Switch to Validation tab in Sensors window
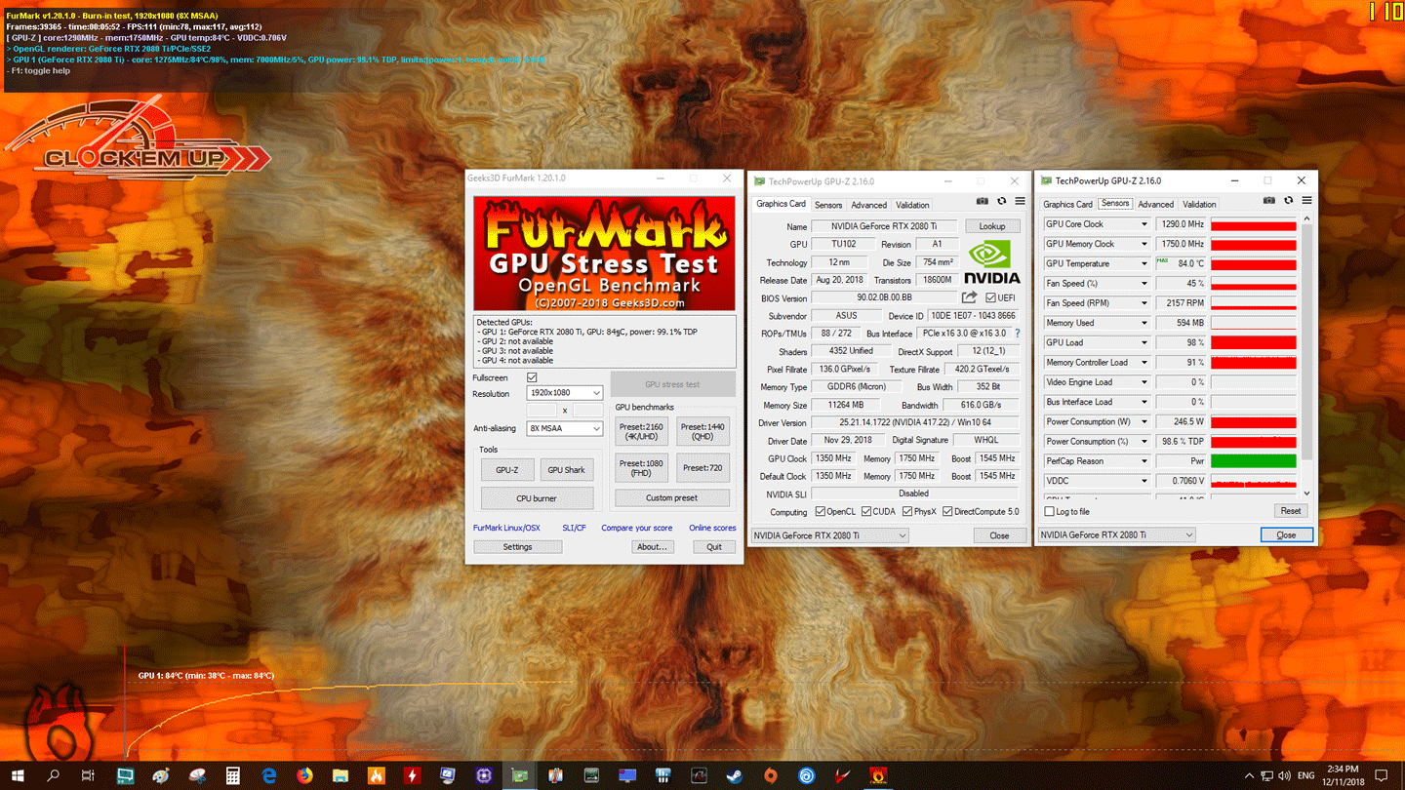 point(1199,204)
